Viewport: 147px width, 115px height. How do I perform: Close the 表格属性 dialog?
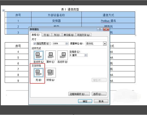pyautogui.click(x=106, y=29)
